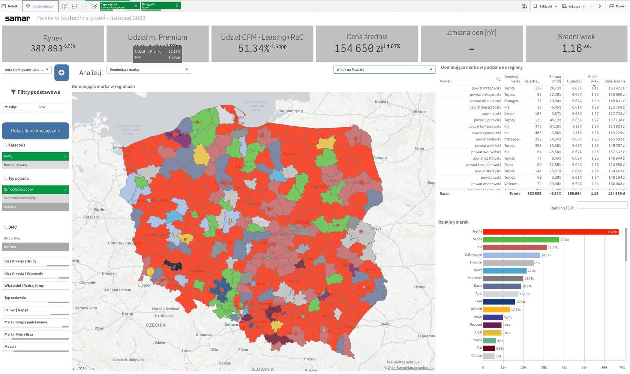Click Pokaż dane miesięcznie button
Image resolution: width=630 pixels, height=374 pixels.
tap(36, 131)
